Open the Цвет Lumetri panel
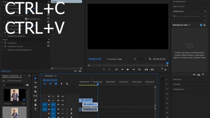This screenshot has width=210, height=118. 178,7
